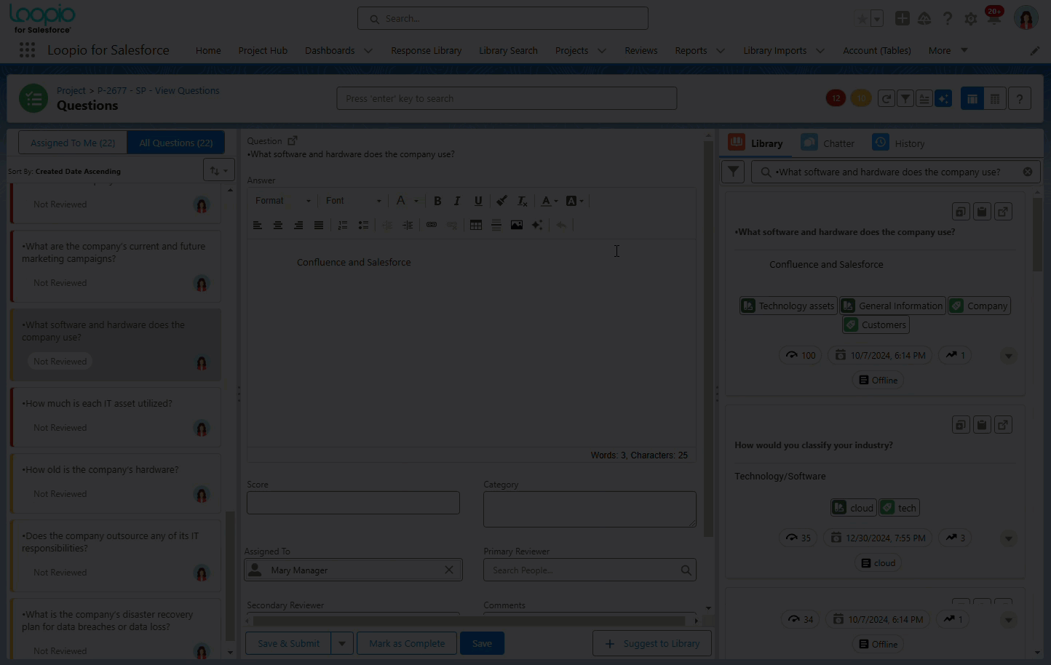1051x665 pixels.
Task: Go to Response Library nav item
Action: 427,50
